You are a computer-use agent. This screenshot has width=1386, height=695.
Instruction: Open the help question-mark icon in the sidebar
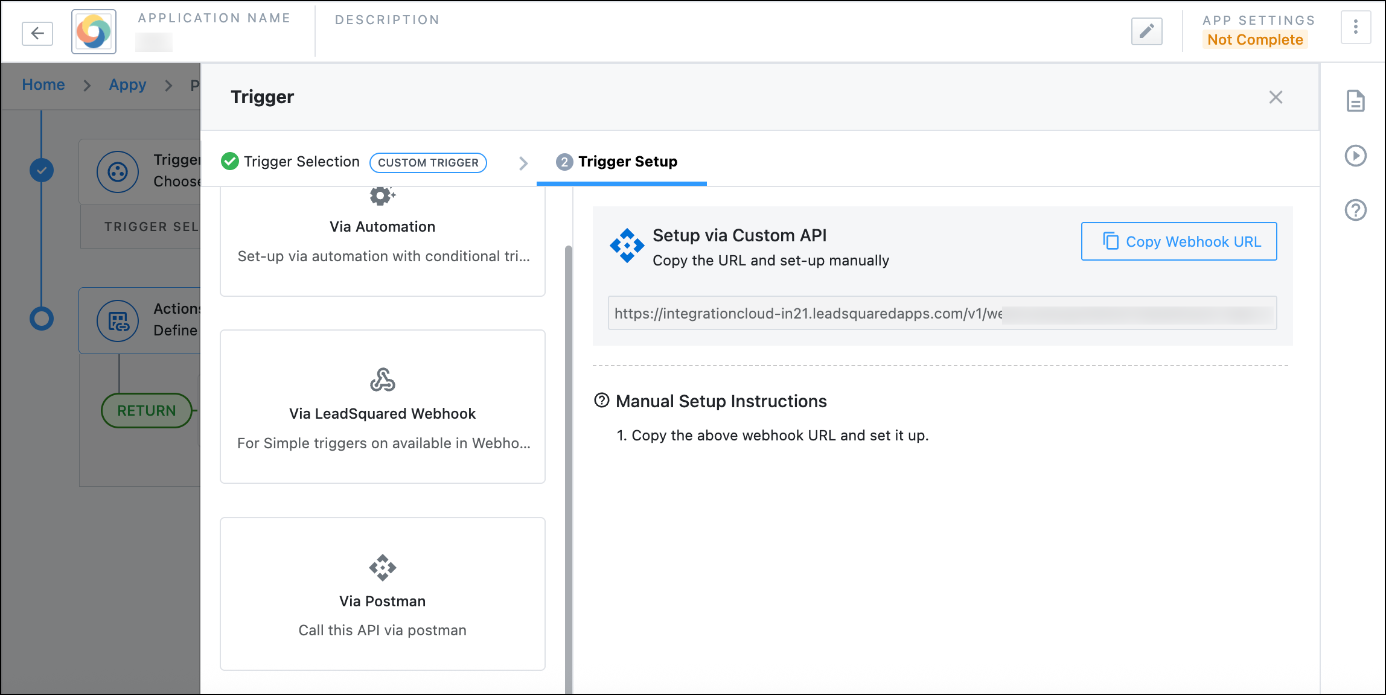[1355, 210]
